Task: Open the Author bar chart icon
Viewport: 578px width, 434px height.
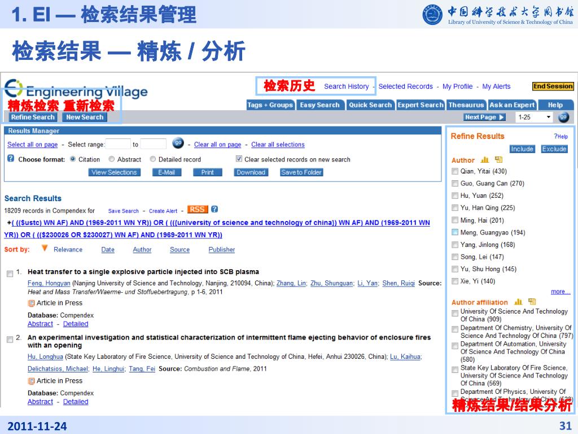Action: (485, 160)
